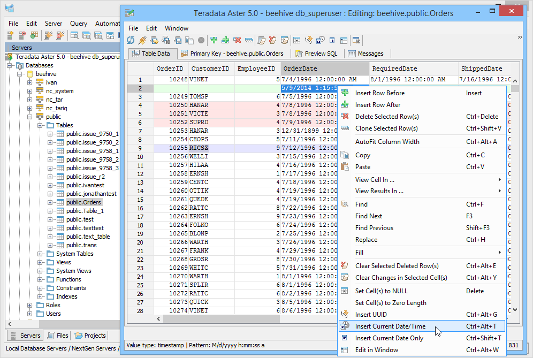Select public.text_table in the server tree
The height and width of the screenshot is (358, 533).
tap(88, 237)
